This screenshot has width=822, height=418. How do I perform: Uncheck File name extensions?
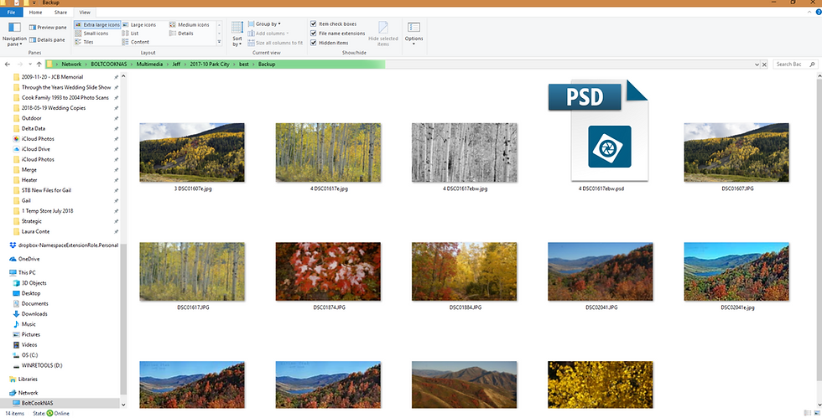(x=337, y=33)
